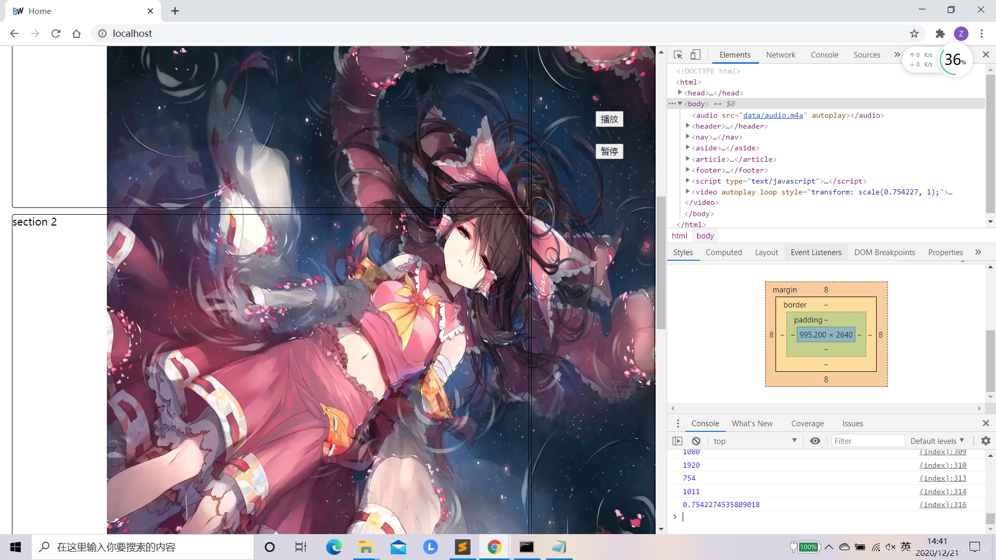Open File Explorer from the taskbar
The width and height of the screenshot is (996, 560).
point(366,547)
